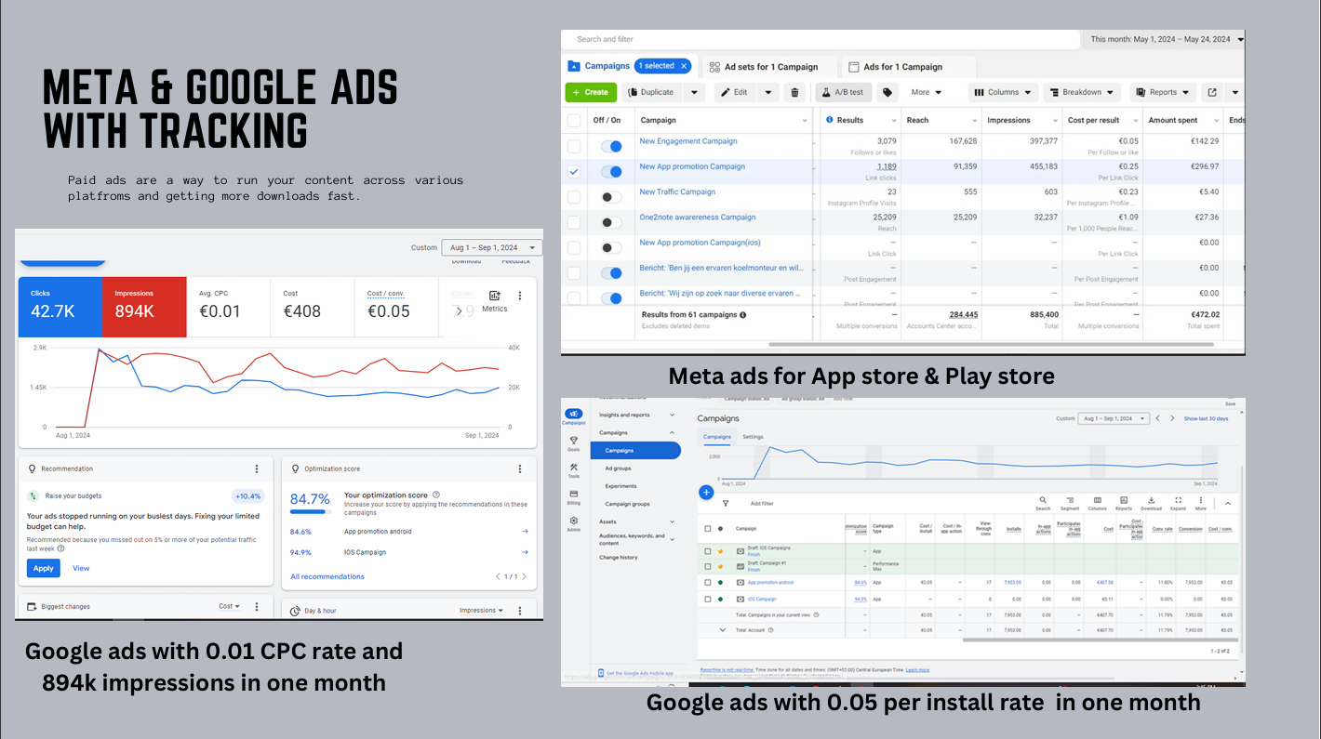Check the One2note awareeness Campaign checkbox
The height and width of the screenshot is (739, 1321).
click(x=574, y=221)
